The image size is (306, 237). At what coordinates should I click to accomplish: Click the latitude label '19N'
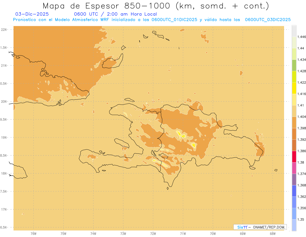coord(4,137)
